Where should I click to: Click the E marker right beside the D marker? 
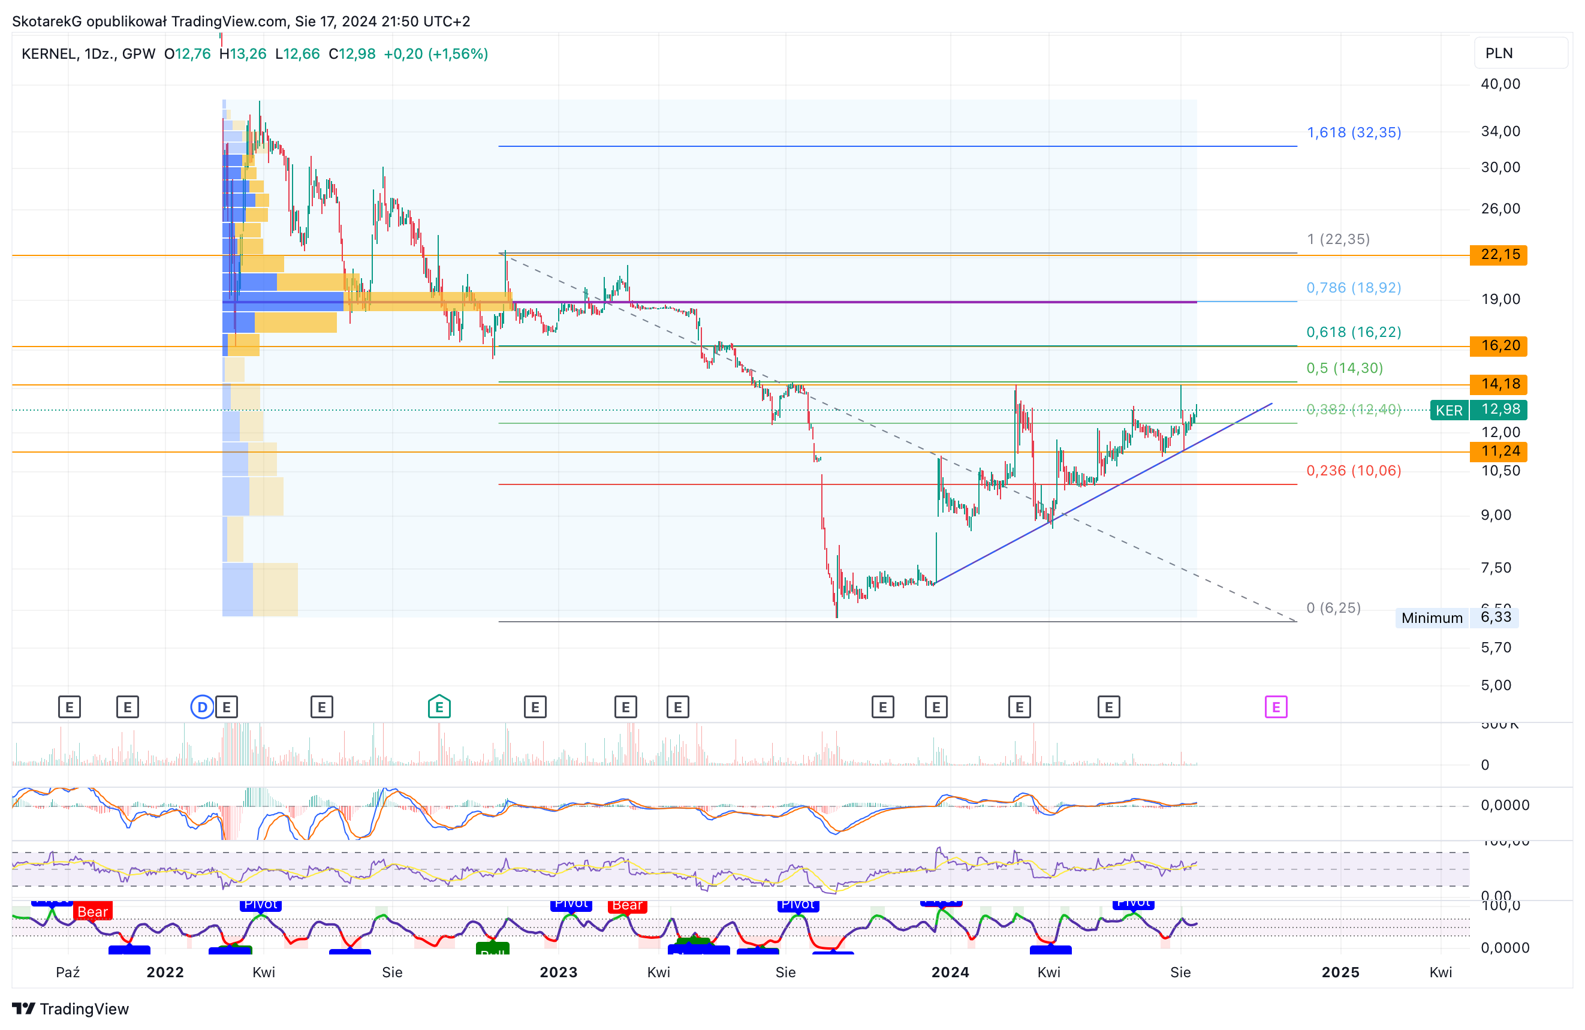(x=227, y=707)
